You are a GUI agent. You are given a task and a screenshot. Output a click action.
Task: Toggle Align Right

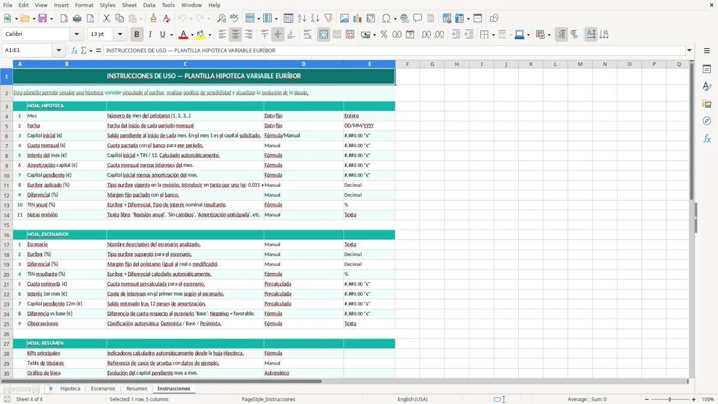coord(248,35)
